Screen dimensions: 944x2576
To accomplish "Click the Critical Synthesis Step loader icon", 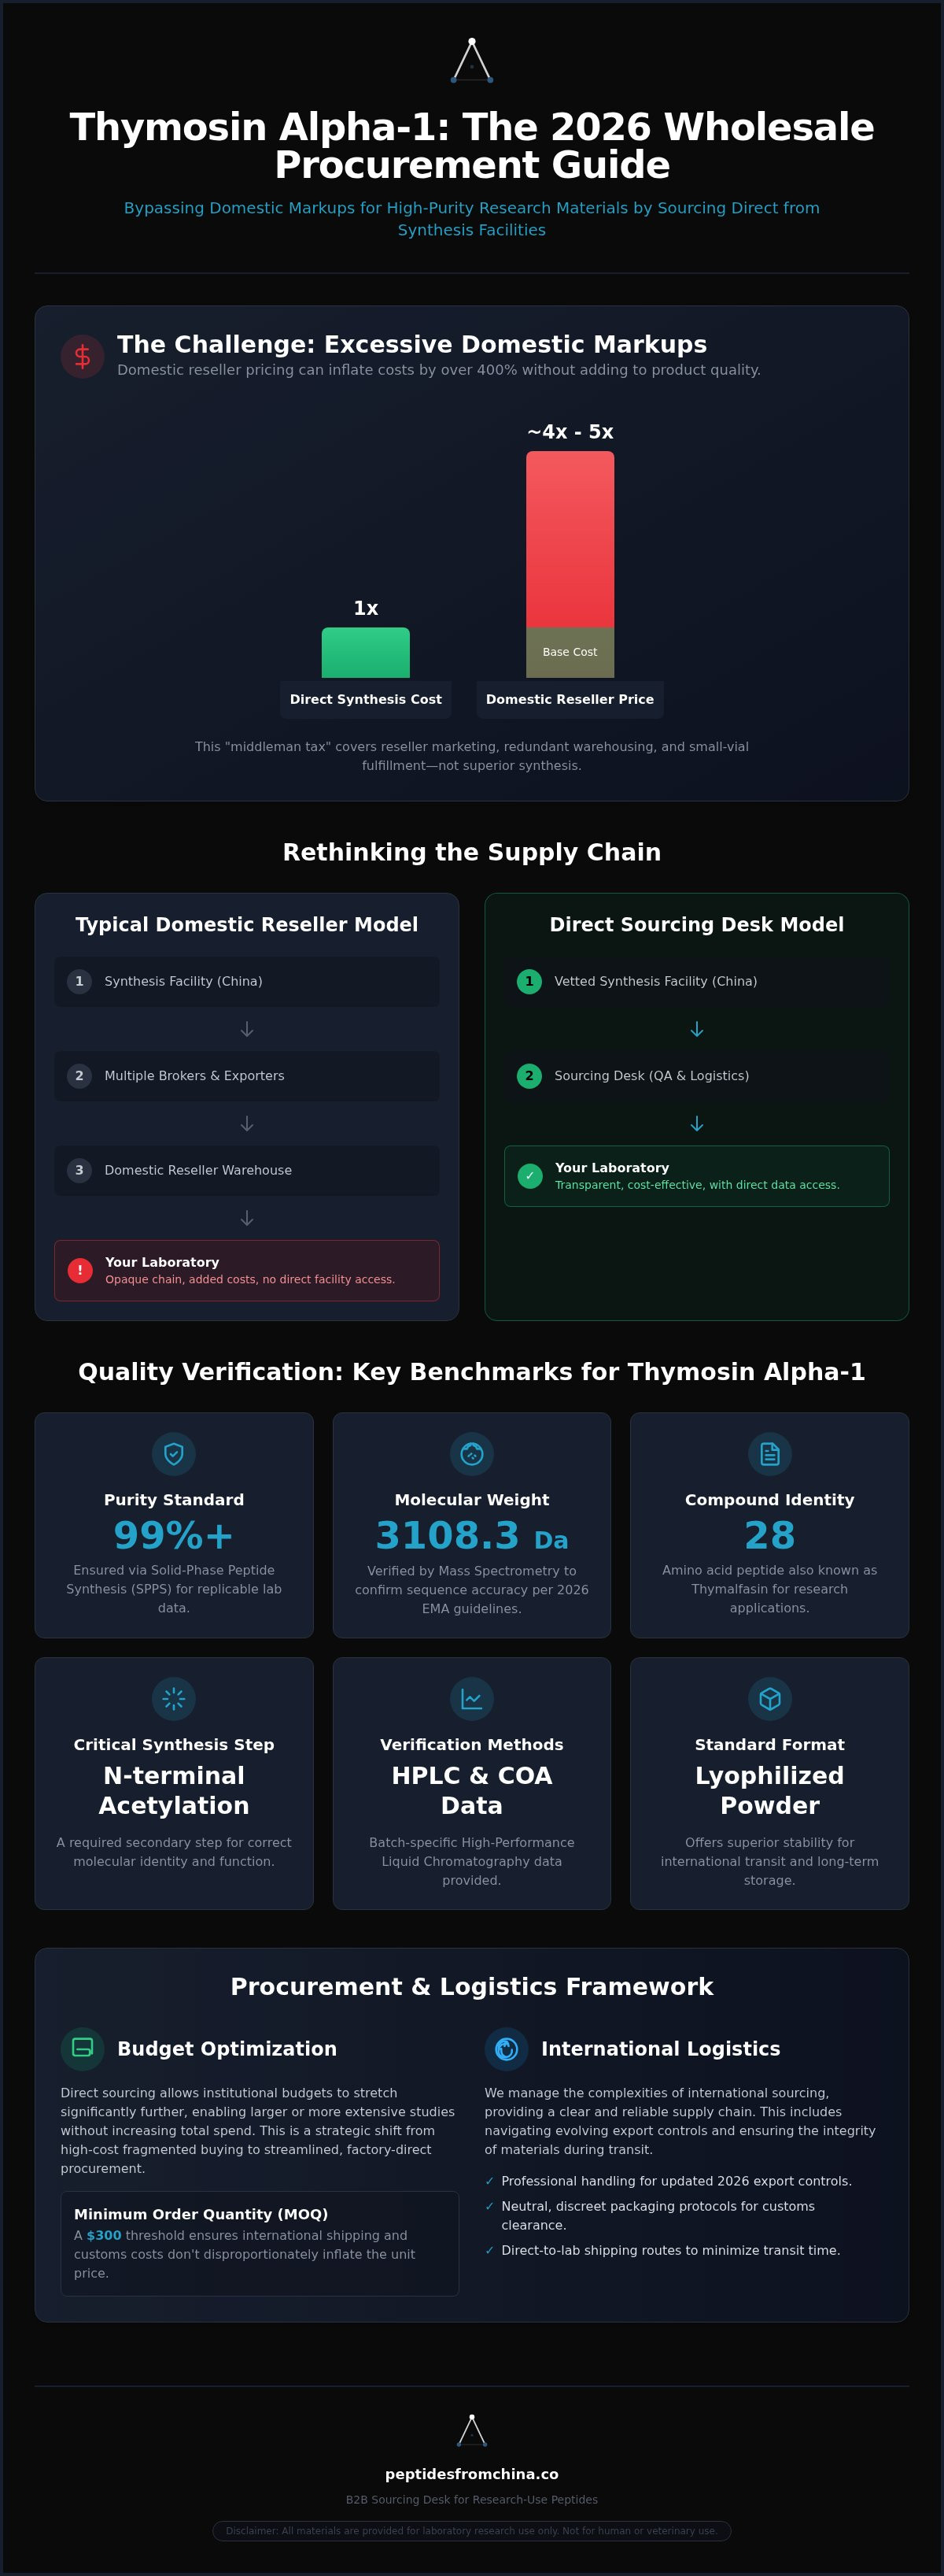I will point(174,1698).
